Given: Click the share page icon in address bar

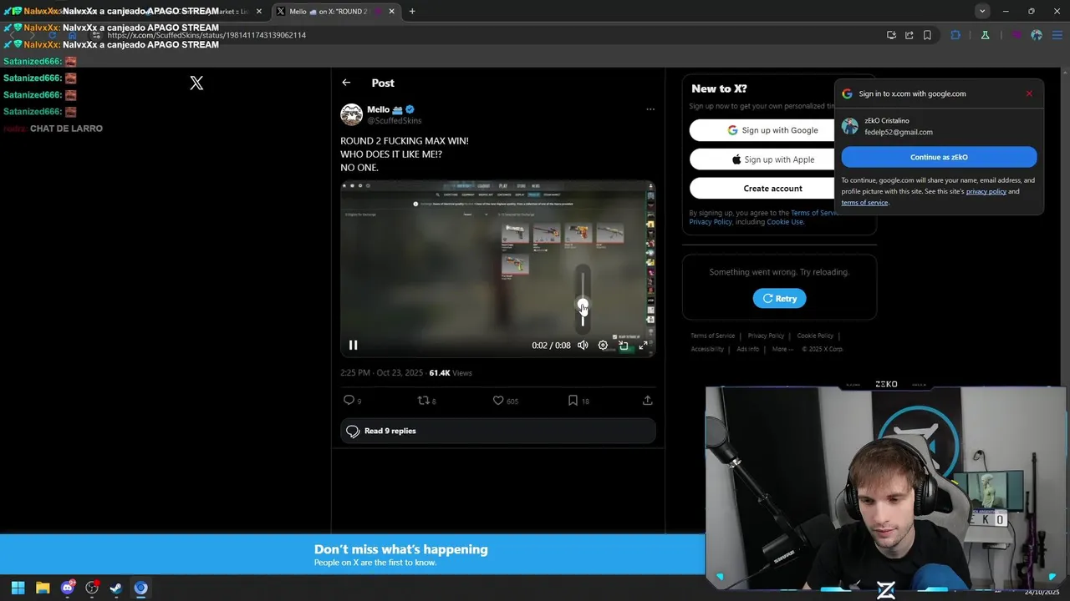Looking at the screenshot, I should [909, 35].
